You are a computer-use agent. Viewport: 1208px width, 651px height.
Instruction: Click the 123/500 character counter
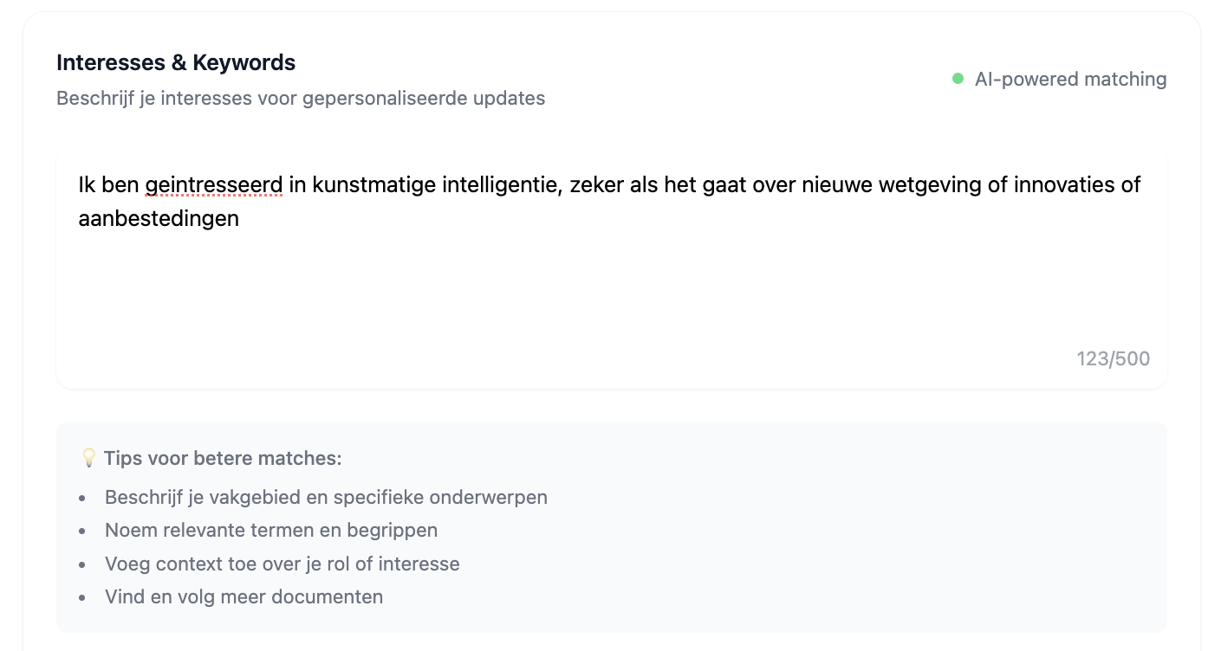coord(1113,358)
